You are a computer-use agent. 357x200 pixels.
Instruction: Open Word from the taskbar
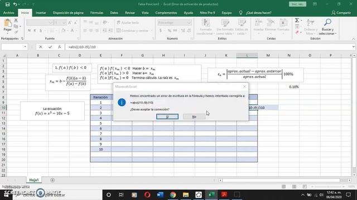coord(160,194)
